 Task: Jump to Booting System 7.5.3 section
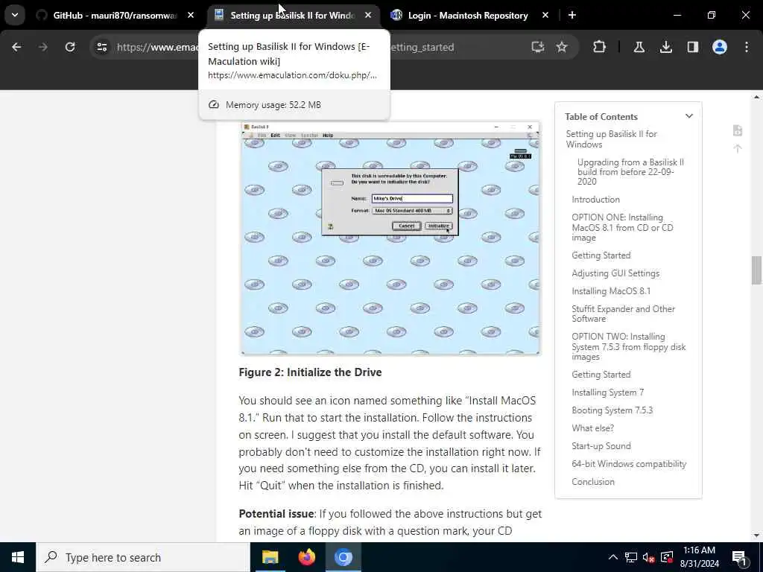click(612, 410)
